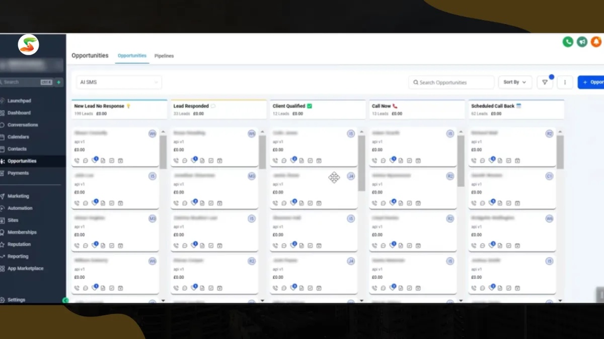Image resolution: width=604 pixels, height=339 pixels.
Task: Click the Client Qualified stage header
Action: (x=318, y=109)
